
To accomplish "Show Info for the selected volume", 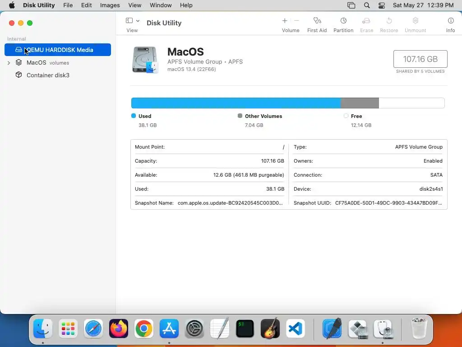I will pos(451,21).
